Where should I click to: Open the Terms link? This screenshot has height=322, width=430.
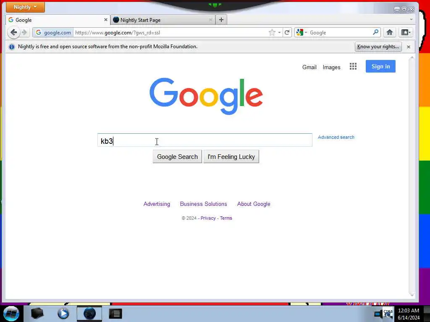[226, 218]
